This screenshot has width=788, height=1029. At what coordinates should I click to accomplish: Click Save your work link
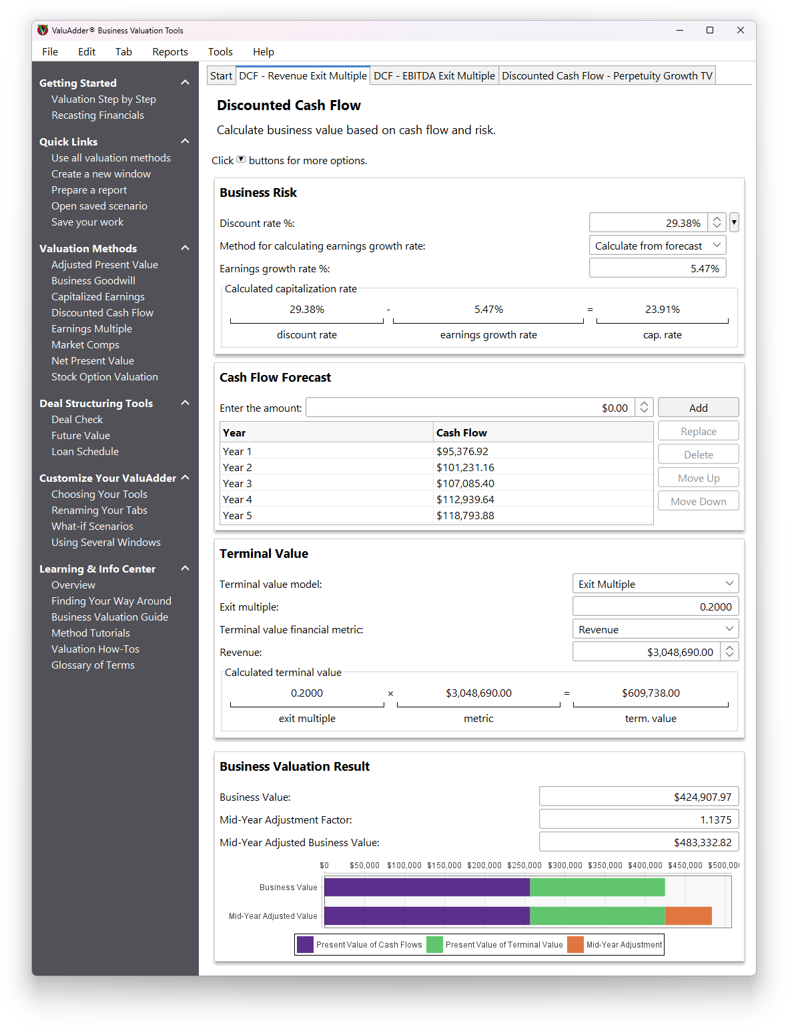(87, 222)
